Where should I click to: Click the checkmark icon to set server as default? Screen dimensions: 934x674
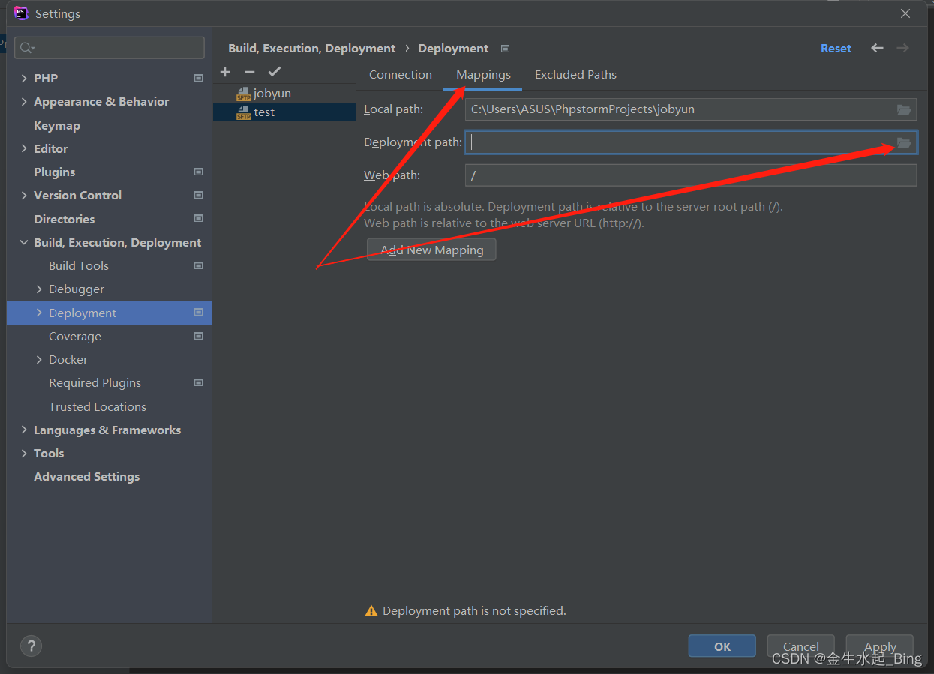coord(275,71)
